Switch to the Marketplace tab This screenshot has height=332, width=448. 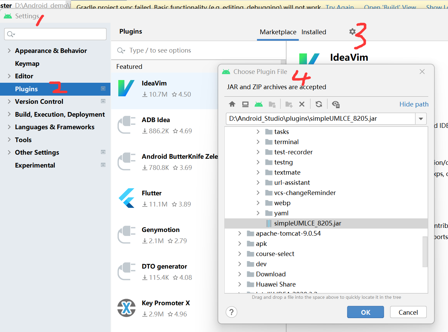click(x=278, y=32)
